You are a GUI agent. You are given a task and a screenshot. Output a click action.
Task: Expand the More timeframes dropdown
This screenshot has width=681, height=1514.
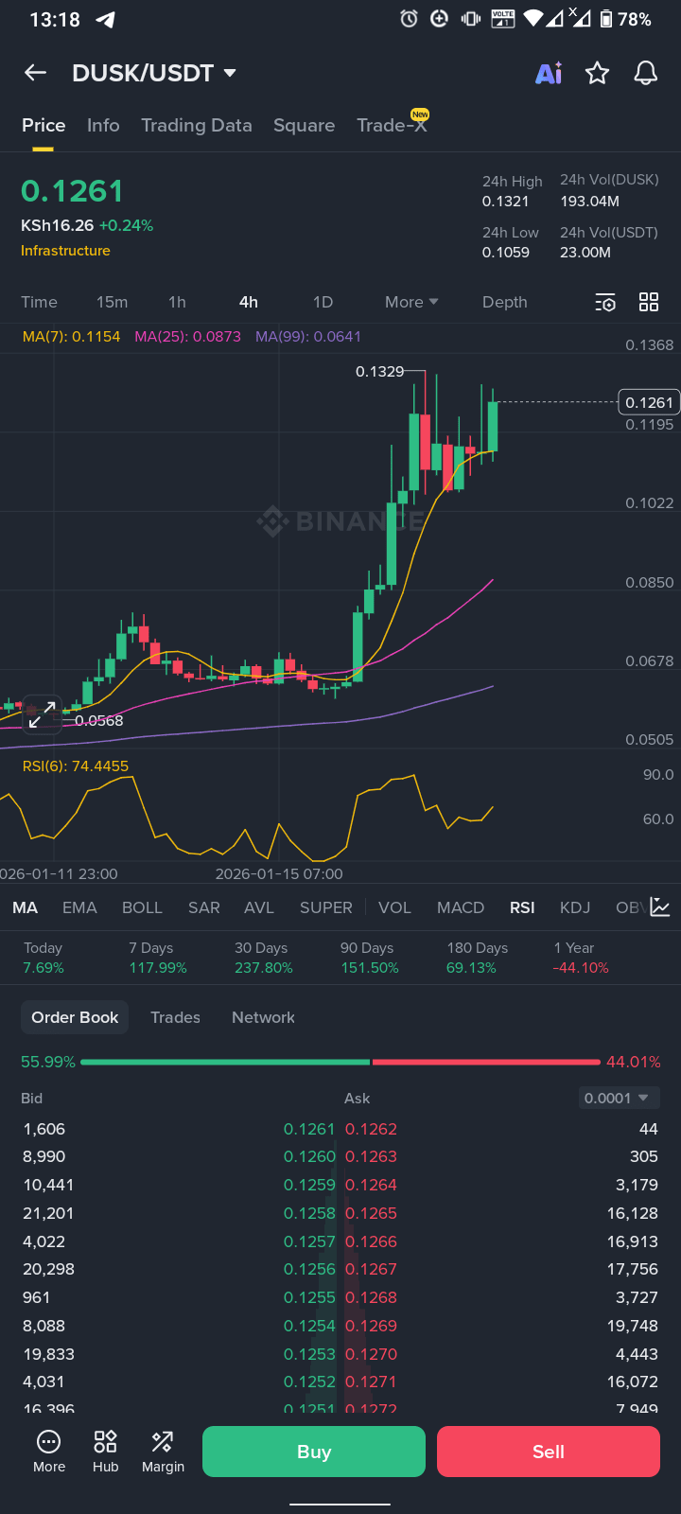pos(411,302)
